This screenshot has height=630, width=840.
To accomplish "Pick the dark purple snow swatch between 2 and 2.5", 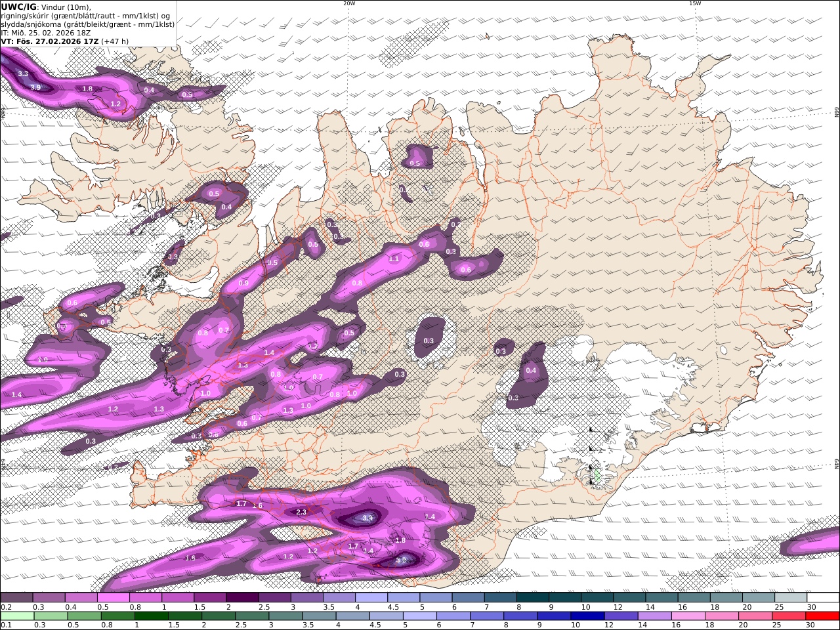I will tap(241, 598).
